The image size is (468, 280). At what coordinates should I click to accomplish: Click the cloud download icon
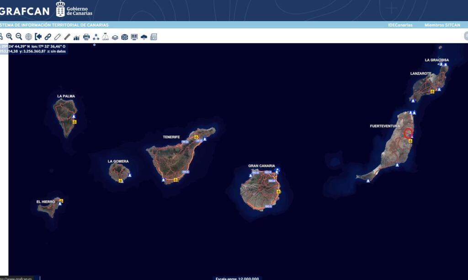point(144,37)
